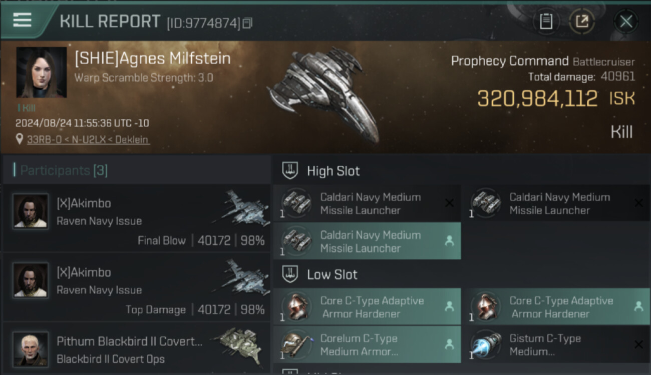Select the first Core C-Type Adaptive Armor Hardener
Image resolution: width=651 pixels, height=375 pixels.
tap(367, 307)
